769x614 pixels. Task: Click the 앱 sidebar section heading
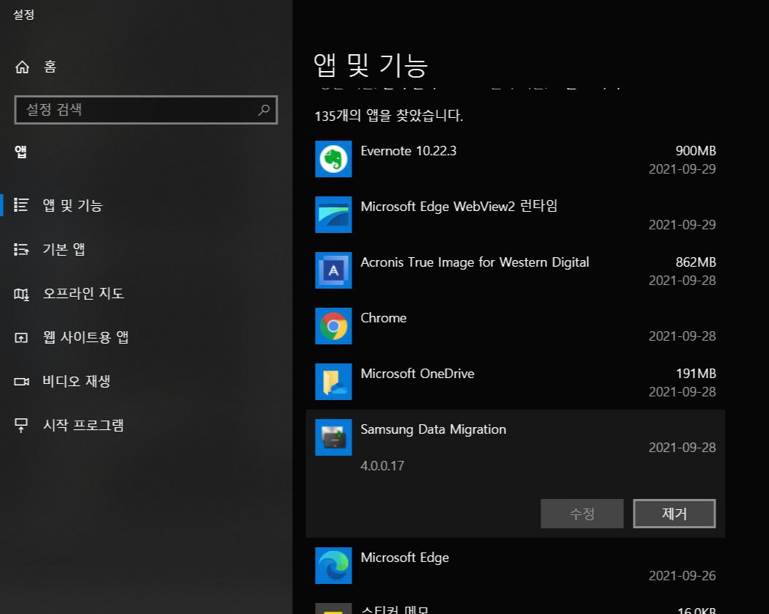[x=21, y=152]
